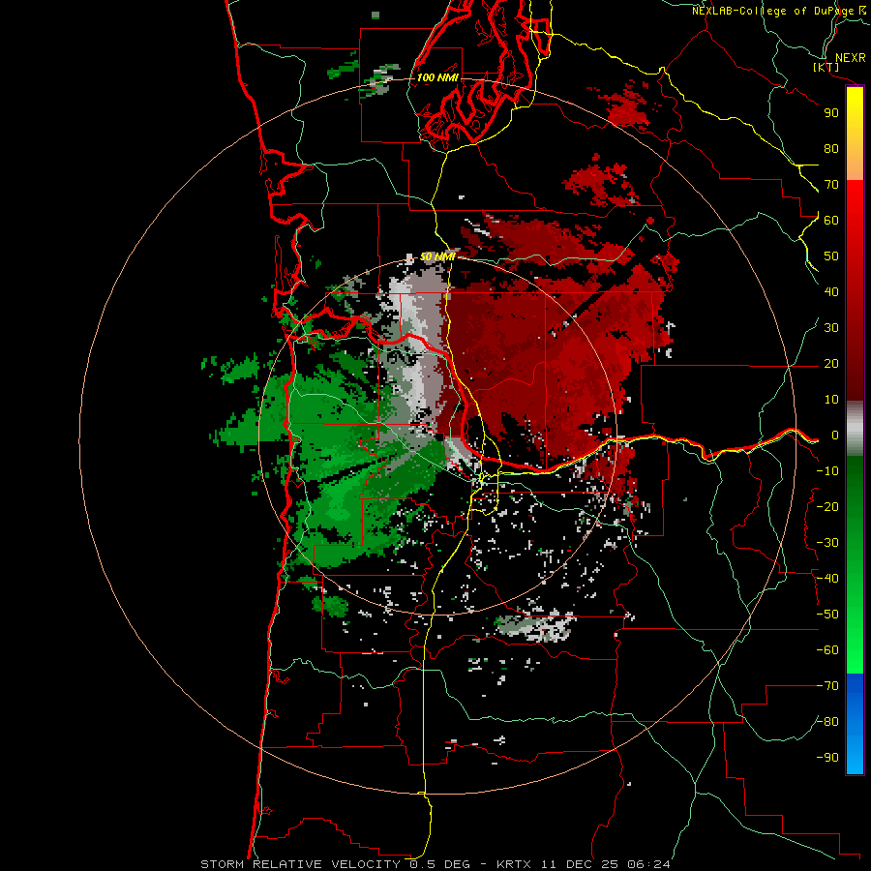Click the 60 value on the velocity scale
The width and height of the screenshot is (871, 871).
831,221
